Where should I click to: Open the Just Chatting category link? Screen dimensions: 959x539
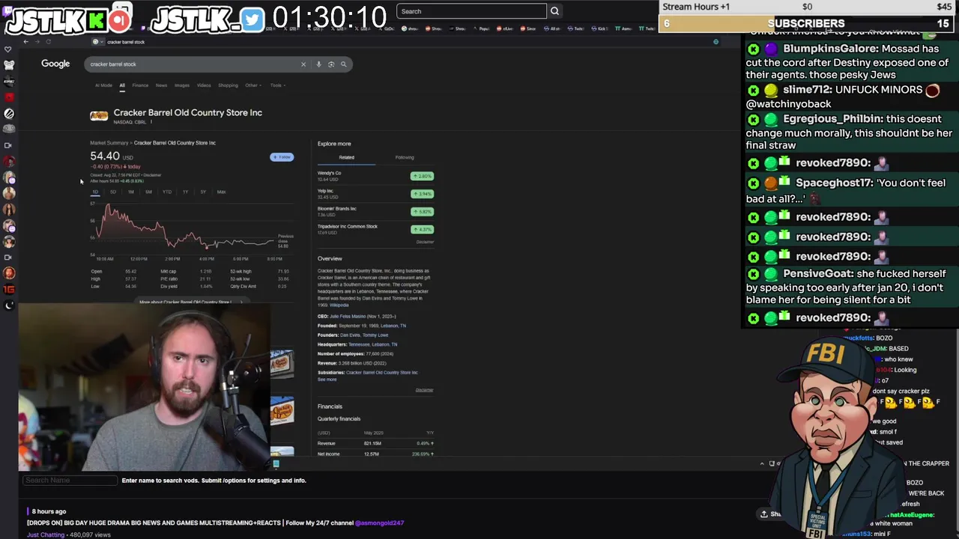click(x=46, y=535)
